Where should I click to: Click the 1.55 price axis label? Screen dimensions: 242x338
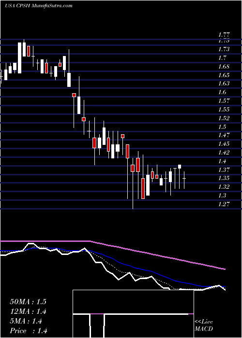pyautogui.click(x=224, y=109)
